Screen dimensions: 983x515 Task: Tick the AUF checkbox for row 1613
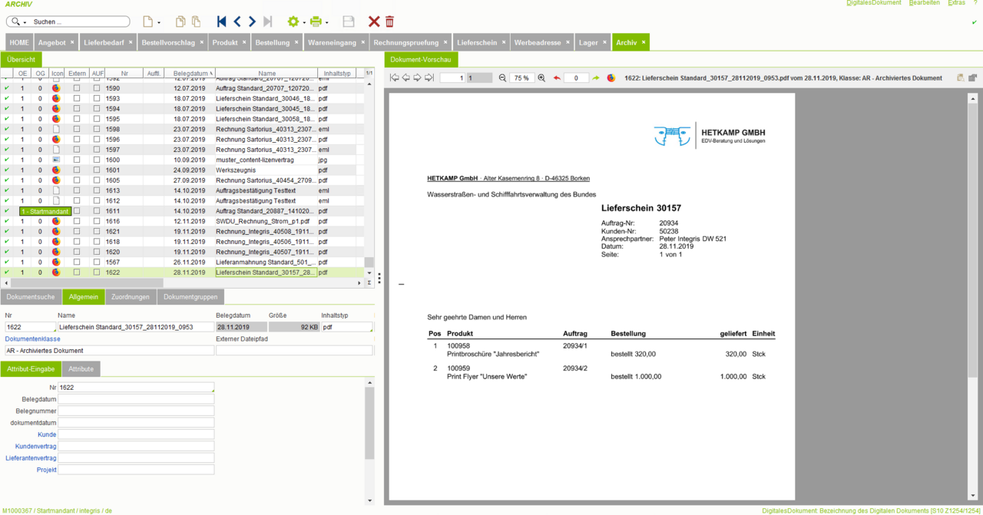[x=97, y=190]
